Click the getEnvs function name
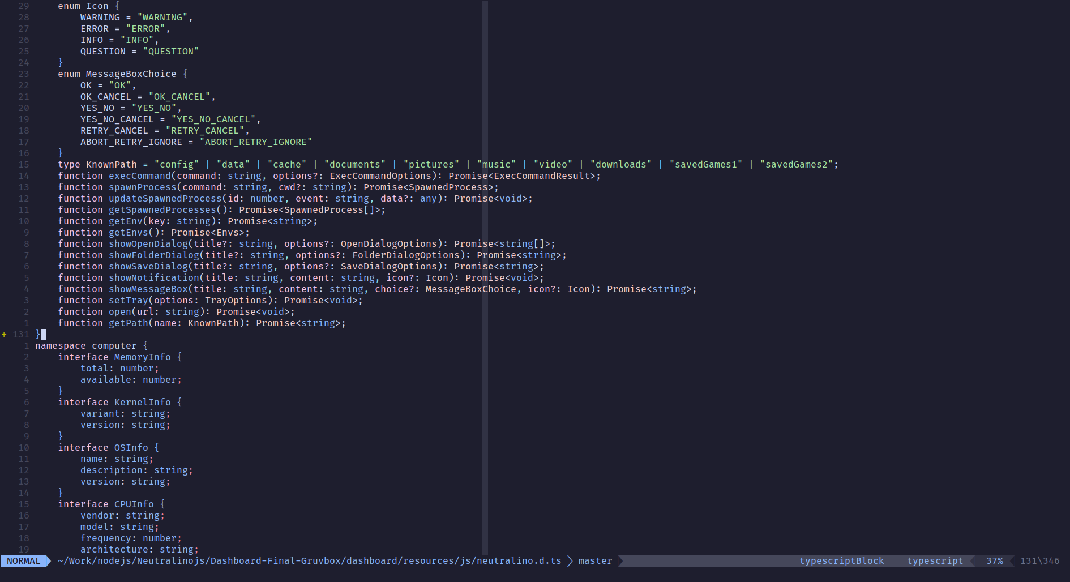Screen dimensions: 1070x582 pos(128,233)
